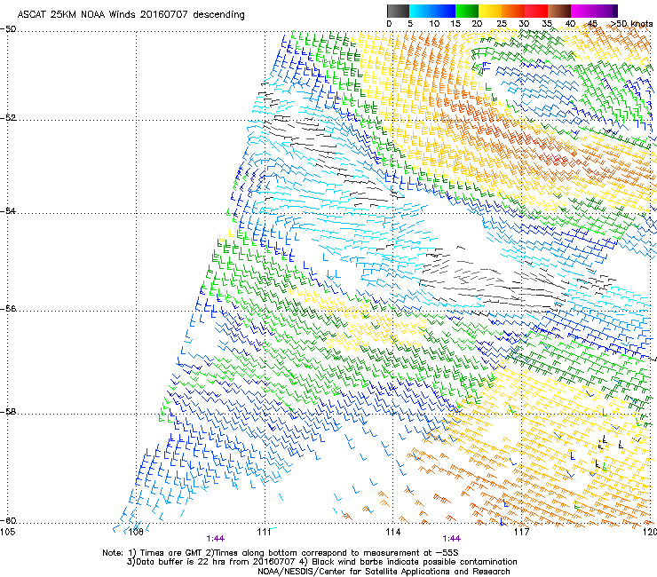Click the longitude axis label "114"
This screenshot has height=577, width=657.
click(393, 532)
